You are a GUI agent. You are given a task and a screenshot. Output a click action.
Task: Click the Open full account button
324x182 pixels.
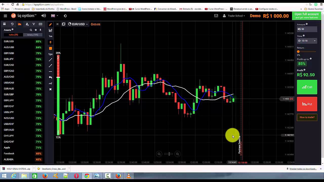(x=307, y=16)
